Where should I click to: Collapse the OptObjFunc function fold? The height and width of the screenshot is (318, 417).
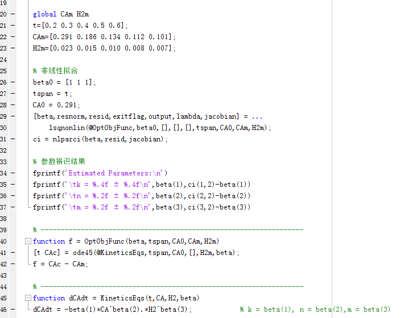tap(28, 241)
